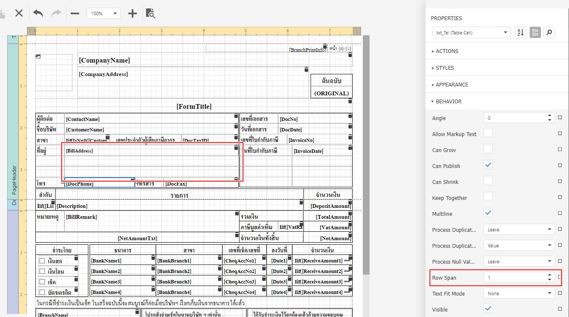Image resolution: width=569 pixels, height=317 pixels.
Task: Select the [BillRemark] cell
Action: pyautogui.click(x=151, y=222)
